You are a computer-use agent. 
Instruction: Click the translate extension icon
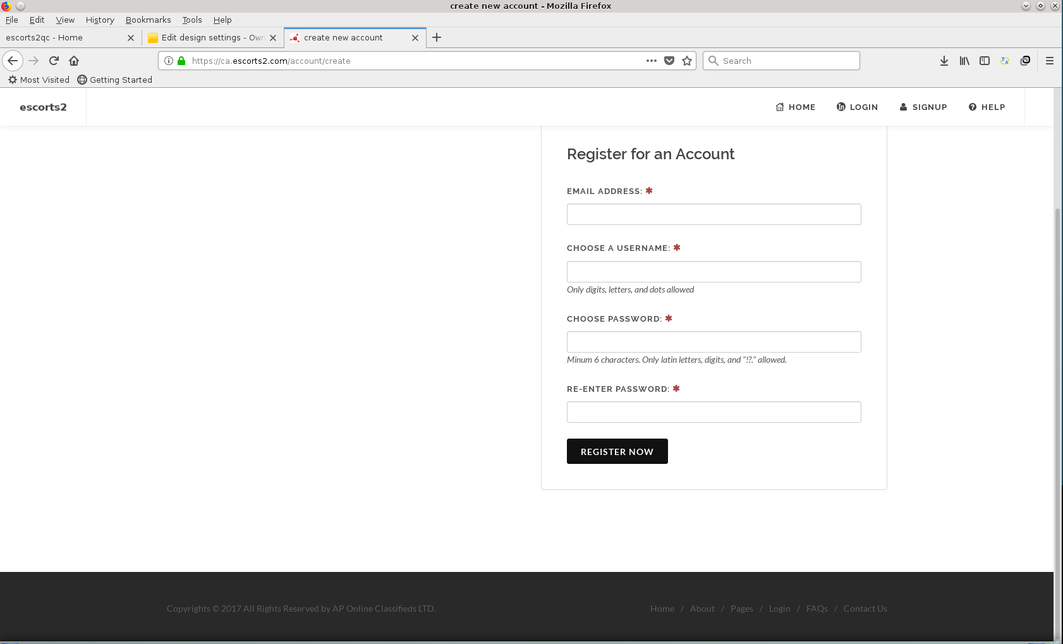pyautogui.click(x=1005, y=61)
